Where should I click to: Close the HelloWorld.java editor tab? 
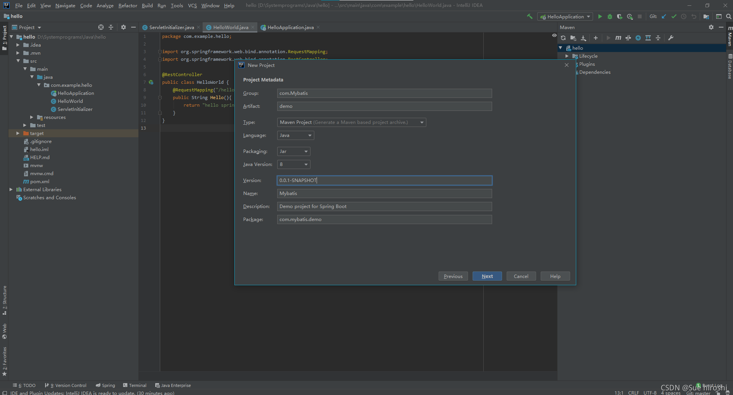pos(253,28)
